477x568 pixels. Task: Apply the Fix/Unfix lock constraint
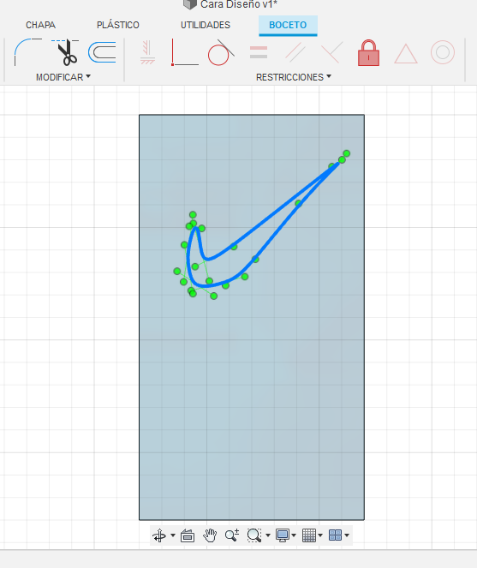coord(369,53)
